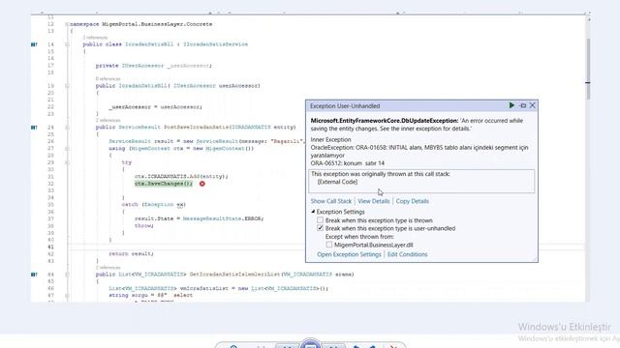Screen dimensions: 620x348
Task: Click margin glyph on line 44
Action: [x=34, y=275]
